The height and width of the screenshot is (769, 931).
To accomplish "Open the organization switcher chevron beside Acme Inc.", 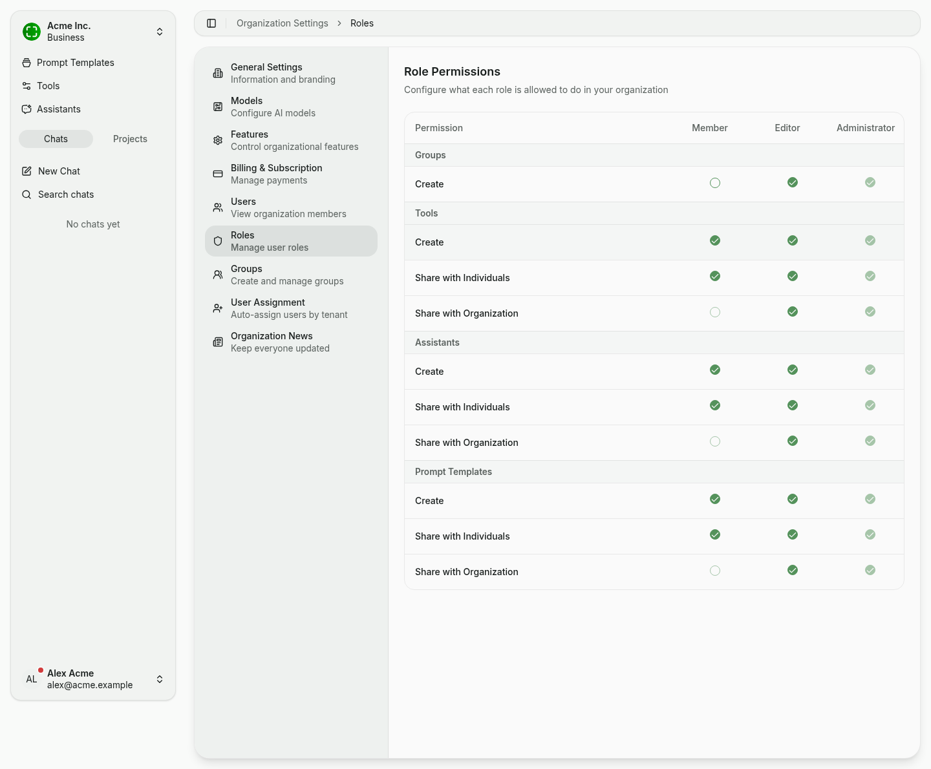I will (160, 32).
